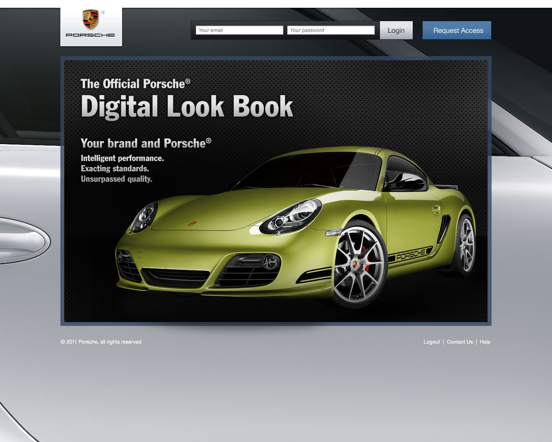Click The Official Porsche heading
The width and height of the screenshot is (552, 442).
click(135, 84)
